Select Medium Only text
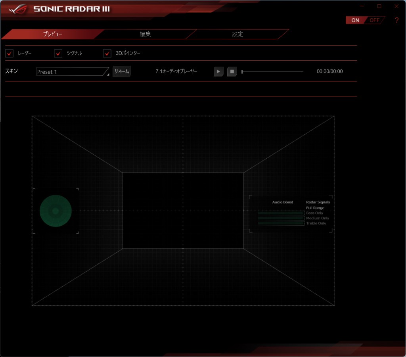The image size is (406, 357). click(x=318, y=218)
